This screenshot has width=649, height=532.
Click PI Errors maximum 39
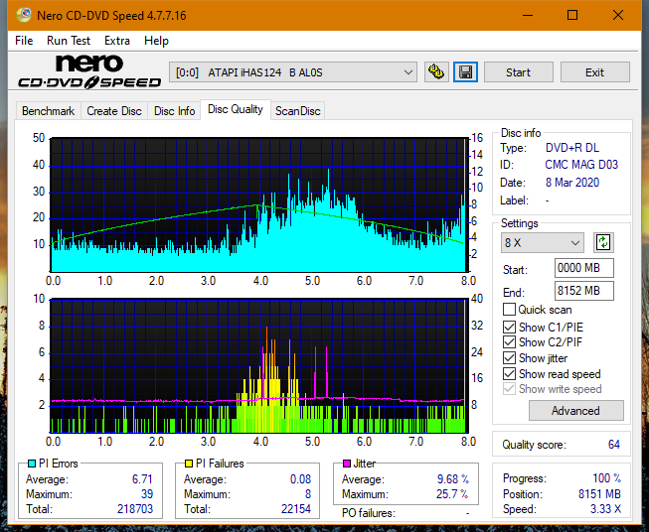[x=147, y=494]
